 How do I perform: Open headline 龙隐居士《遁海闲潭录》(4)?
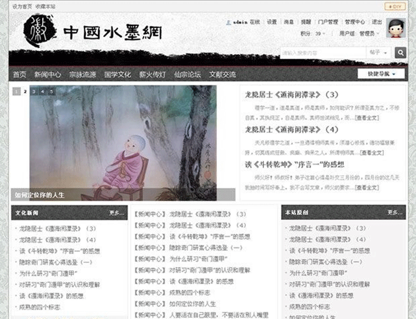coord(292,130)
